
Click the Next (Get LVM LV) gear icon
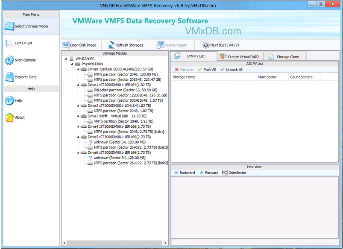(205, 45)
